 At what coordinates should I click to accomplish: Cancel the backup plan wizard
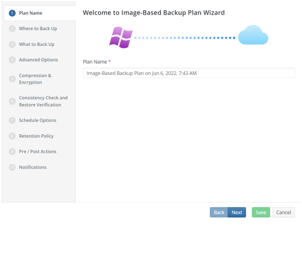pos(284,213)
